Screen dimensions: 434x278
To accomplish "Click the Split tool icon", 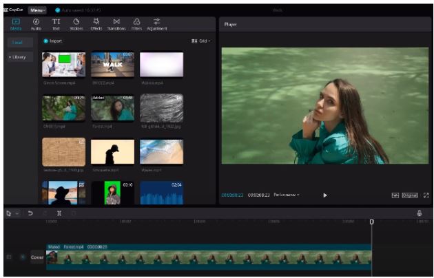I will (x=59, y=213).
